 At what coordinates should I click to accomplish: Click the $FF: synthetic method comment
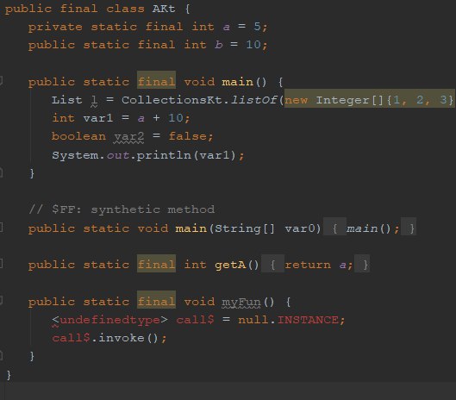pyautogui.click(x=122, y=209)
